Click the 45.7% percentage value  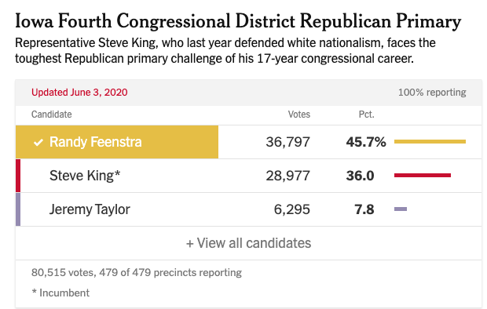tap(366, 142)
